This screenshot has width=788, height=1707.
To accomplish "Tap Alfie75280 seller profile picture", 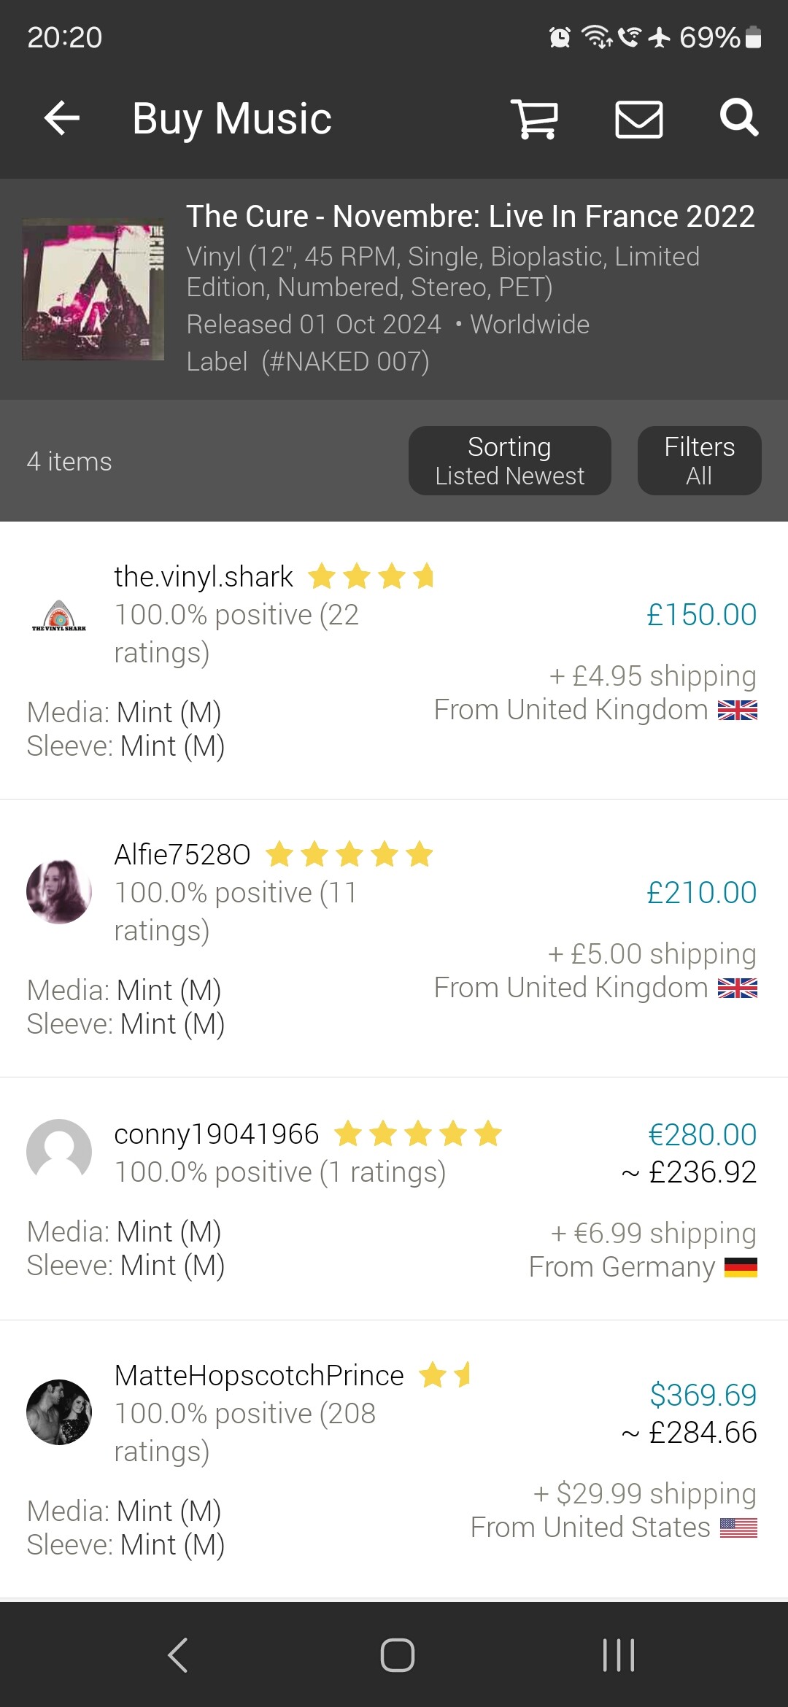I will 59,891.
